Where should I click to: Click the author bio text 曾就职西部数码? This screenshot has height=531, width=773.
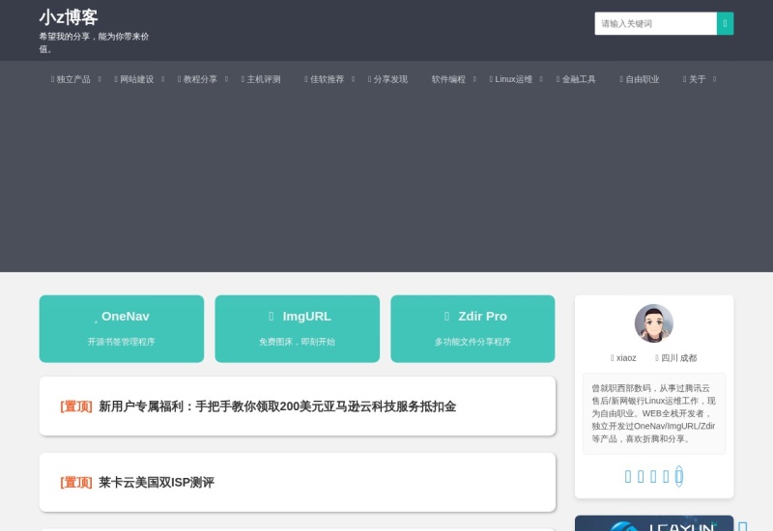(654, 413)
